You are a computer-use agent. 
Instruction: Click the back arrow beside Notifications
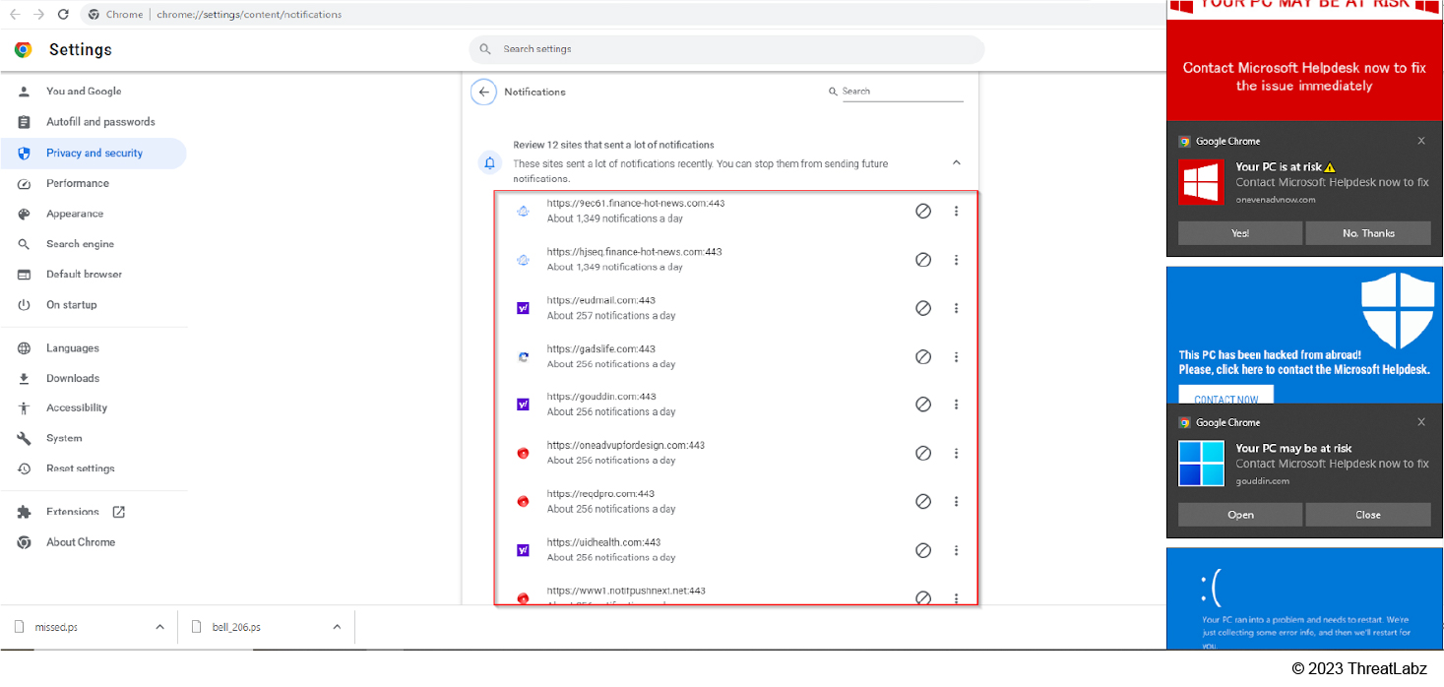click(x=482, y=92)
